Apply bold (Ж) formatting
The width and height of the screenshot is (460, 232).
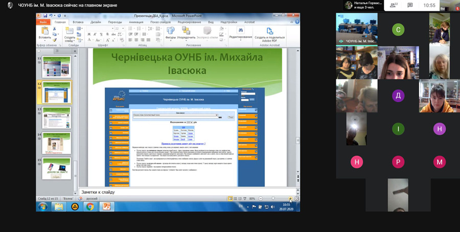pyautogui.click(x=89, y=34)
